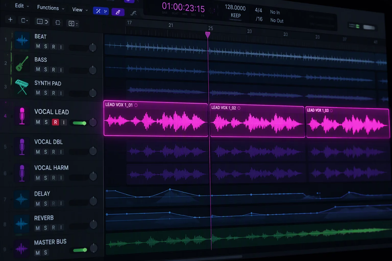
Task: Click bar 21 on the ruler
Action: 171,25
